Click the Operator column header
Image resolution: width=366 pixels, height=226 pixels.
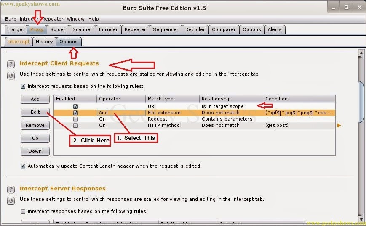tap(121, 99)
